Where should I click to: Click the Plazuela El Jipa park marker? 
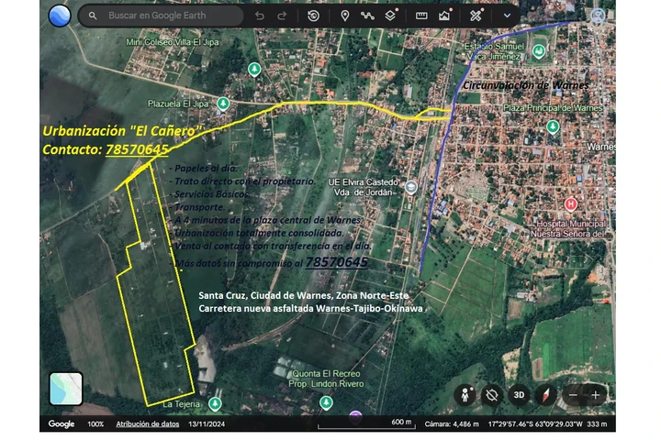tap(223, 104)
